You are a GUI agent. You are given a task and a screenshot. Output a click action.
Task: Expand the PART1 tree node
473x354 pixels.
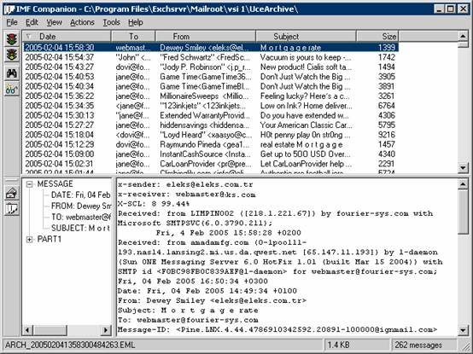pyautogui.click(x=29, y=240)
